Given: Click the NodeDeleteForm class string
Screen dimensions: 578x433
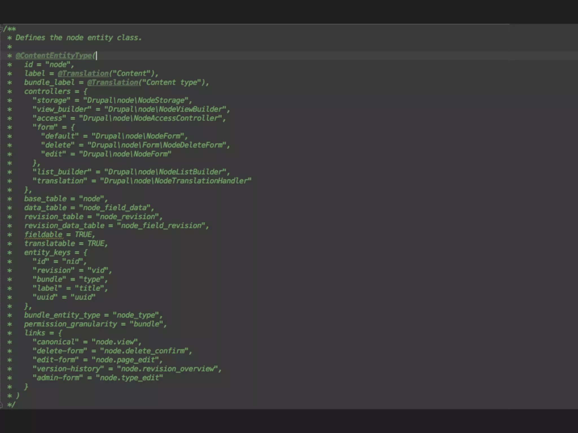Looking at the screenshot, I should (x=158, y=145).
